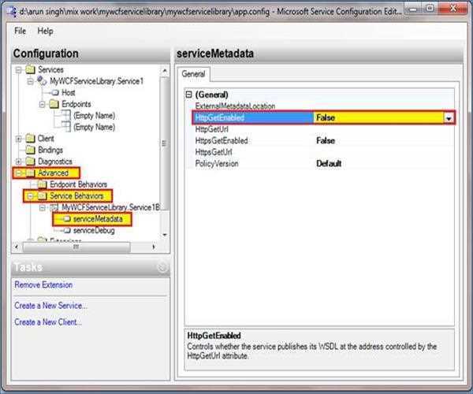Switch to the General tab
The width and height of the screenshot is (473, 394).
pos(194,74)
